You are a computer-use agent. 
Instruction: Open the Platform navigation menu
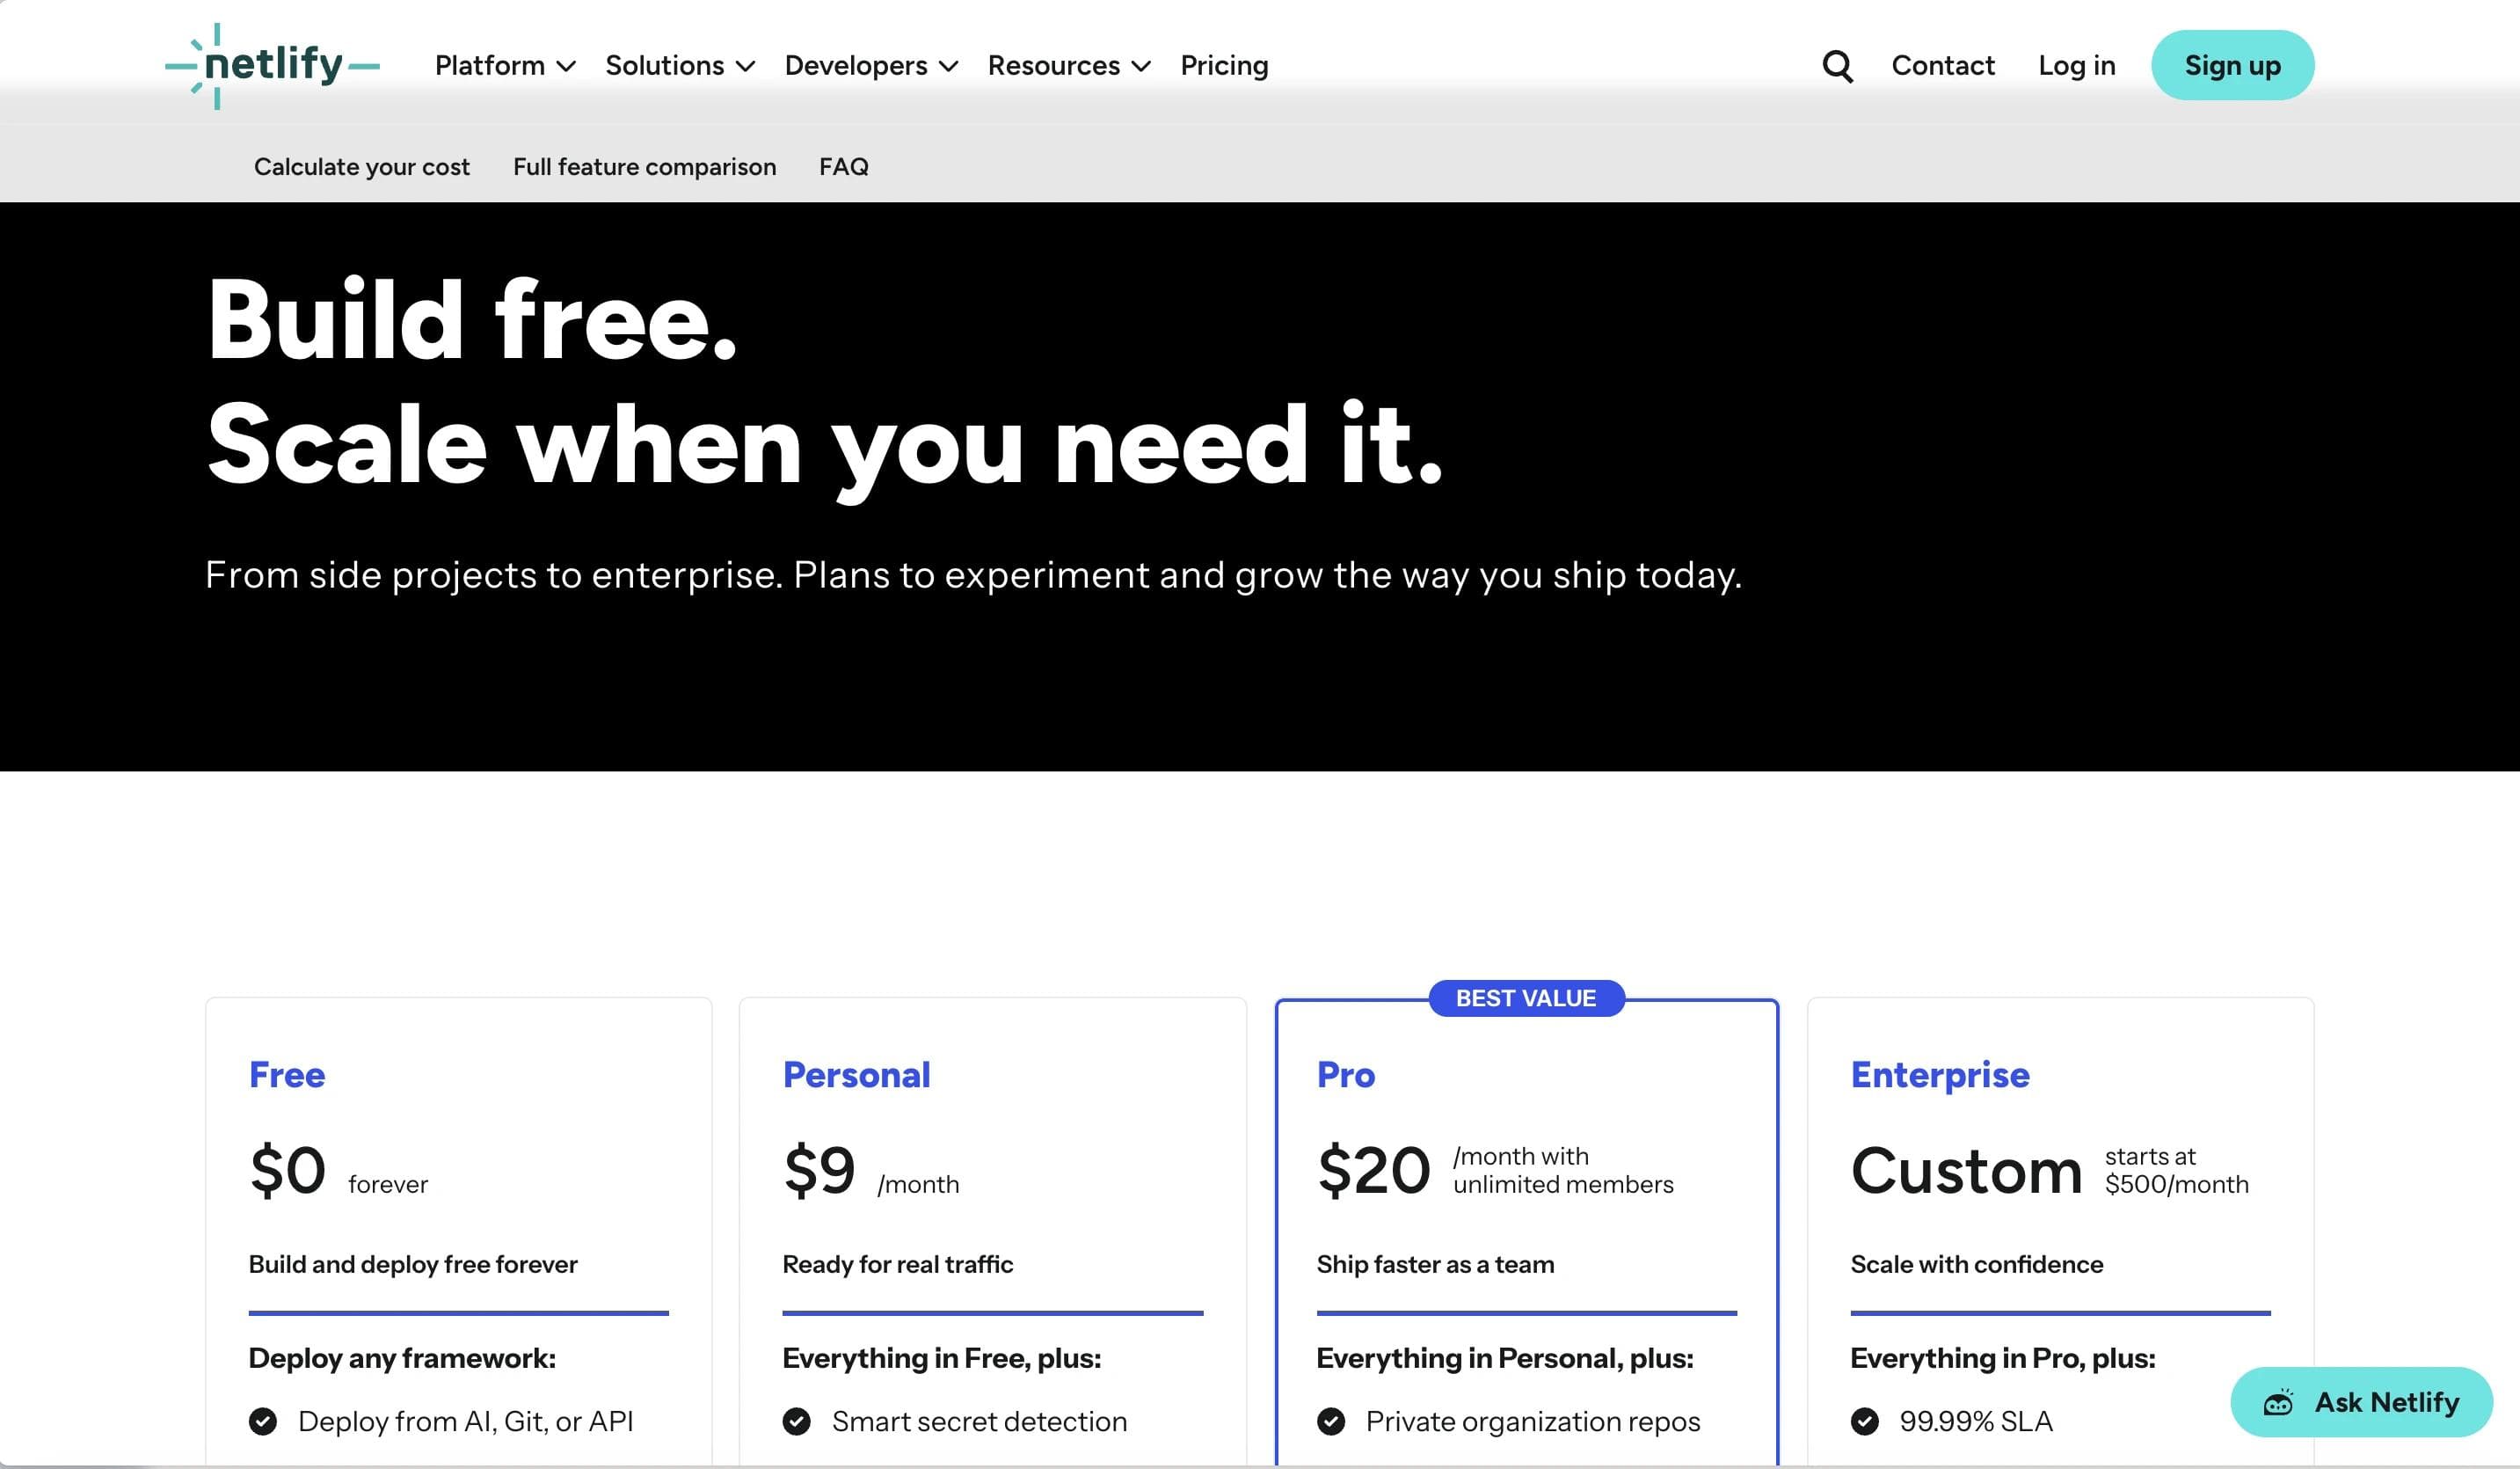[505, 66]
